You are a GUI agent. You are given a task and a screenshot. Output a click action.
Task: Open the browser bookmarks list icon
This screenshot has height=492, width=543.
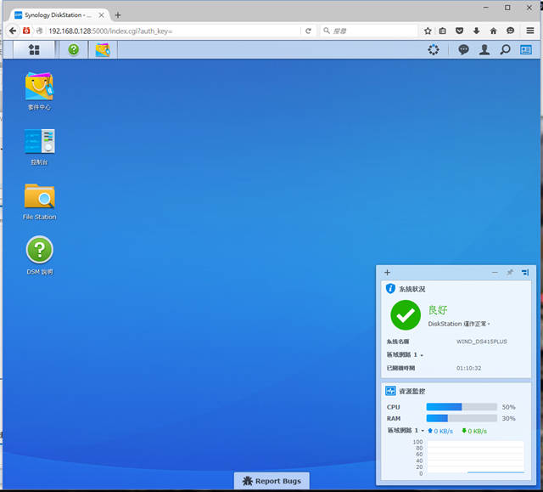[443, 31]
